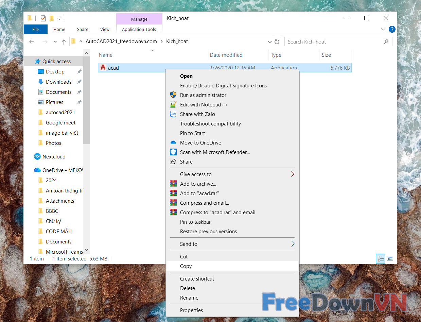Screen dimensions: 421x322
Task: Click the Date modified column header
Action: (226, 55)
